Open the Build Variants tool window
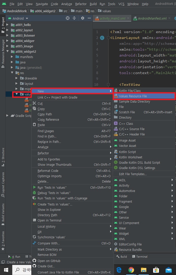 [3, 214]
